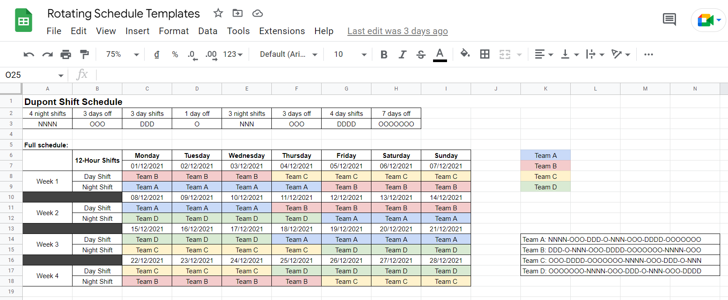
Task: Click the Print icon
Action: coord(66,54)
